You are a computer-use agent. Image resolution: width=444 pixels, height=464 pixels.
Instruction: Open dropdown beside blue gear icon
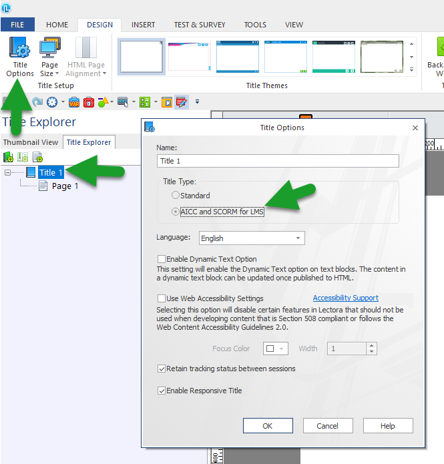point(63,102)
